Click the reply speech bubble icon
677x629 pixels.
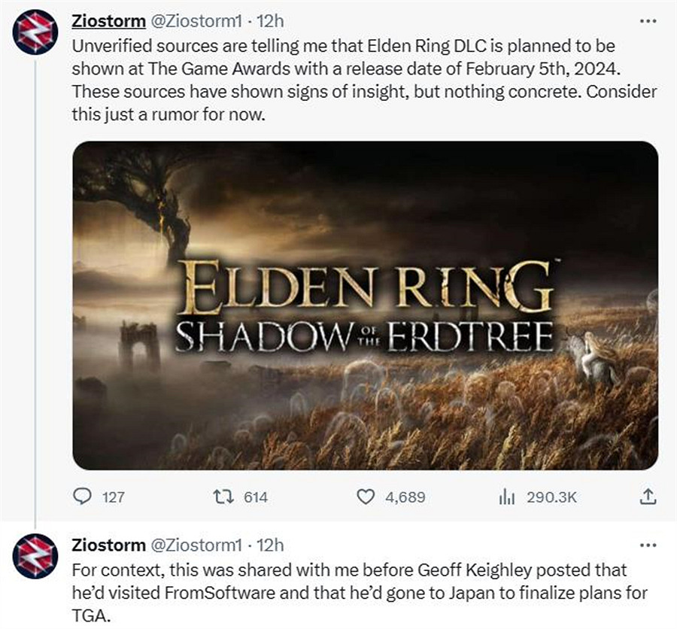pyautogui.click(x=80, y=497)
